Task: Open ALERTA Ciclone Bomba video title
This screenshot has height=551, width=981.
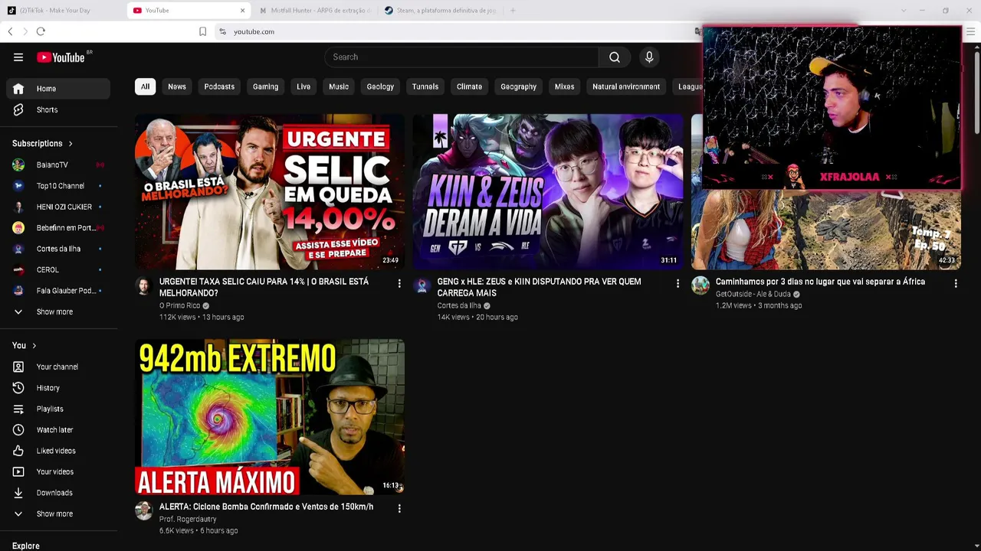Action: click(x=266, y=507)
